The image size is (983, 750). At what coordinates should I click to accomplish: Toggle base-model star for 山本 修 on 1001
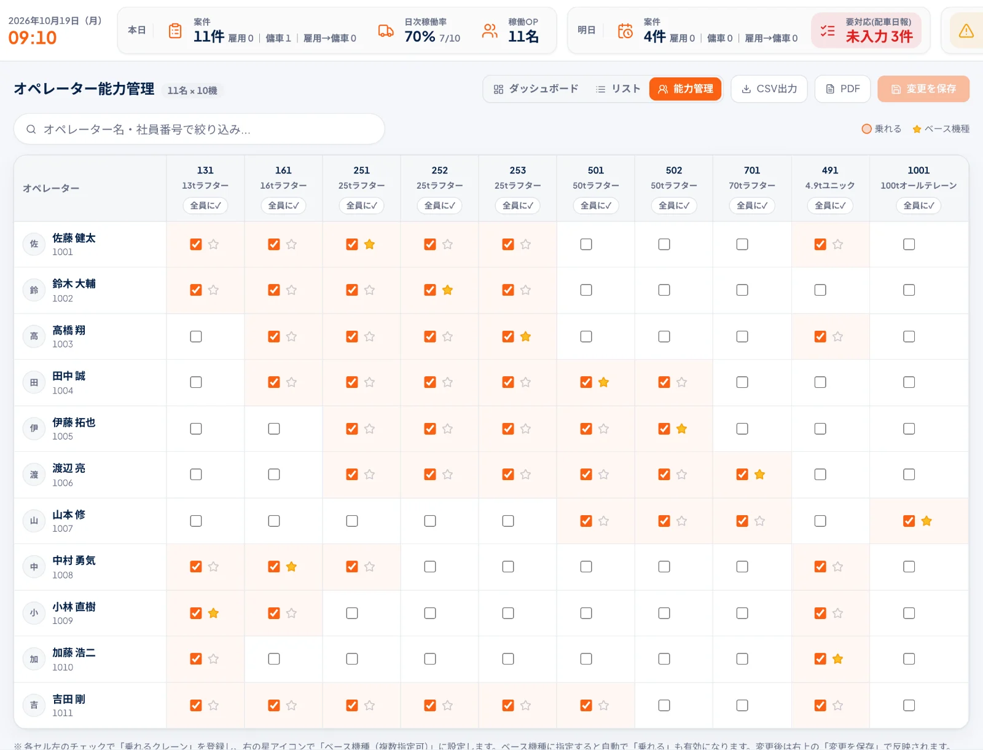(x=926, y=521)
